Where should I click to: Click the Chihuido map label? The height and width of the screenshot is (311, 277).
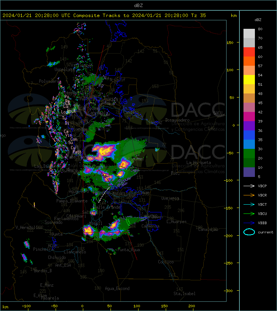(57, 257)
